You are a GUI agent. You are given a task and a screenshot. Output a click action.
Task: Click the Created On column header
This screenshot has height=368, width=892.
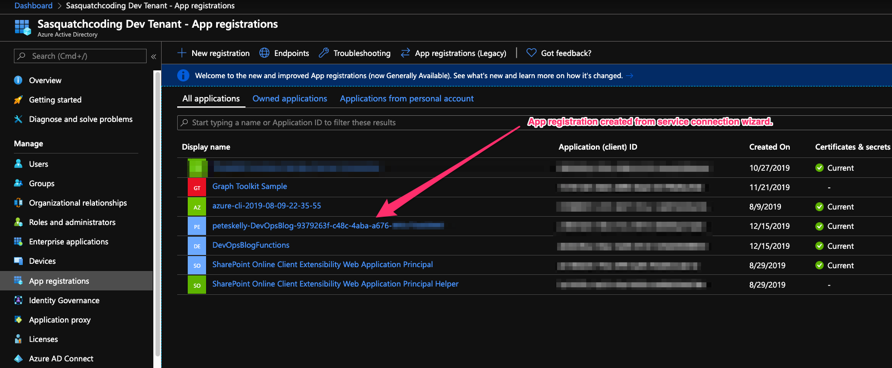pyautogui.click(x=769, y=147)
